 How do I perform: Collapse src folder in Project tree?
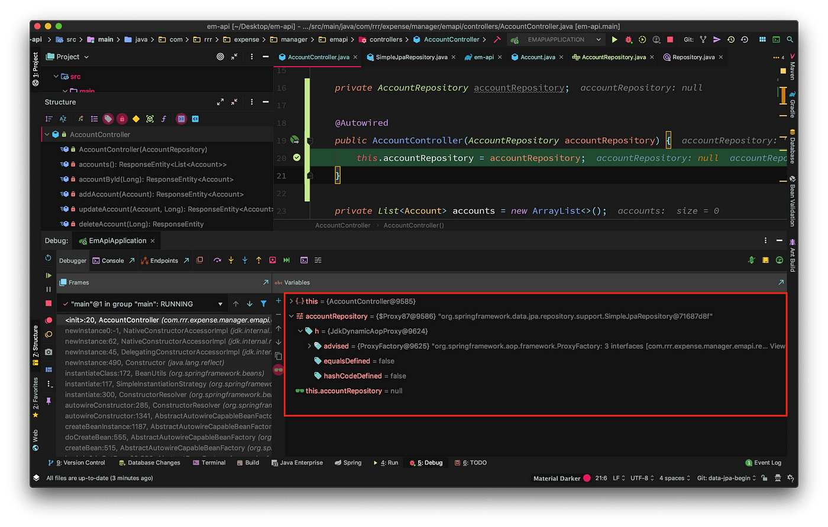click(56, 77)
